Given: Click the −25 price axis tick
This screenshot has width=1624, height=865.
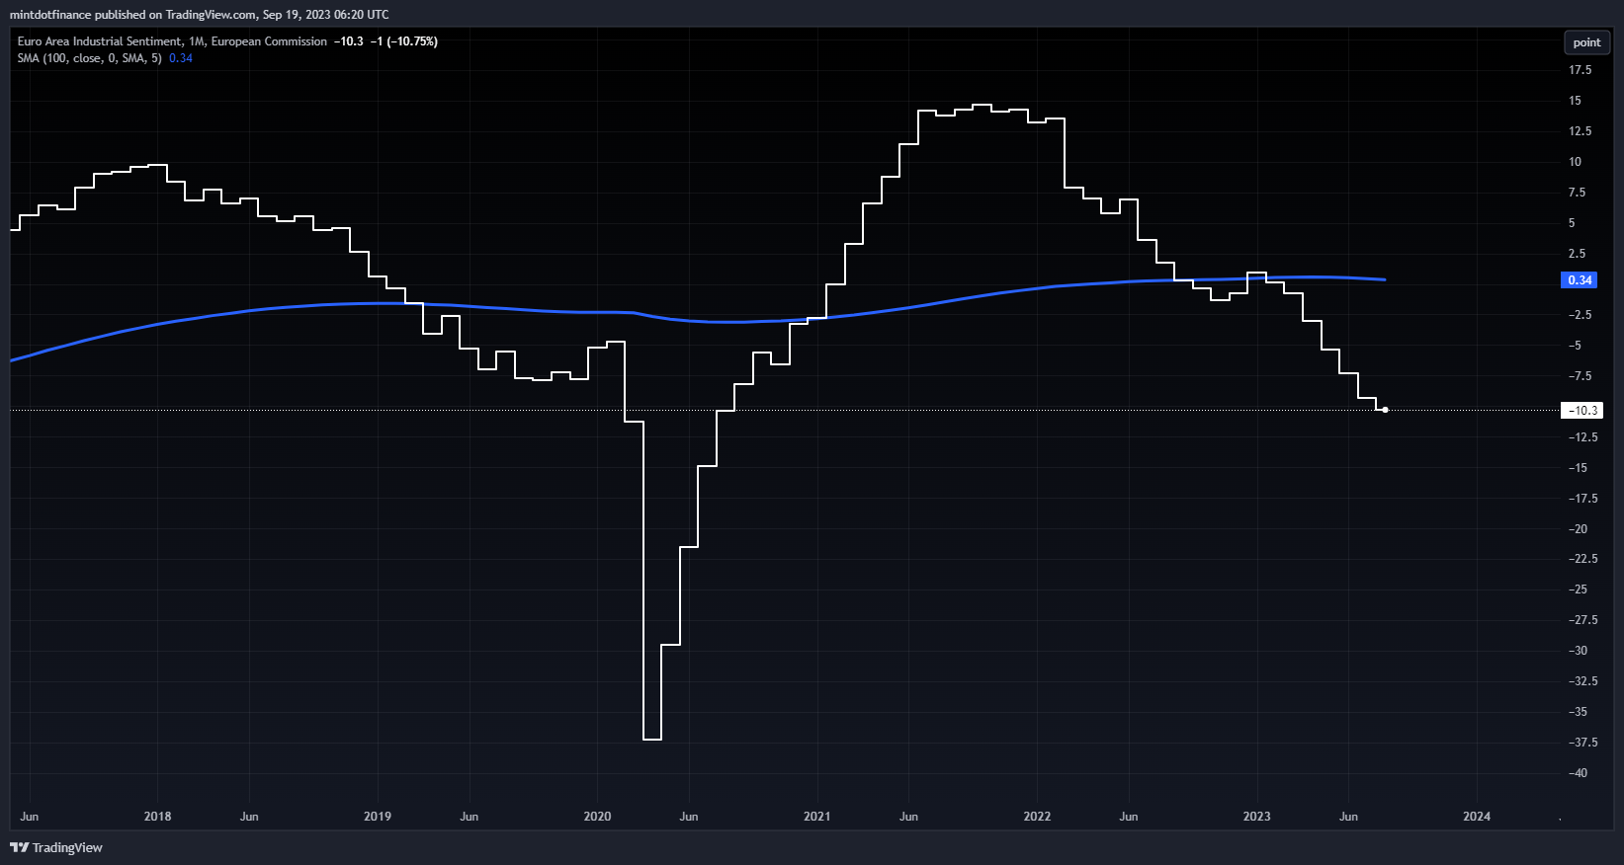Looking at the screenshot, I should (1578, 590).
